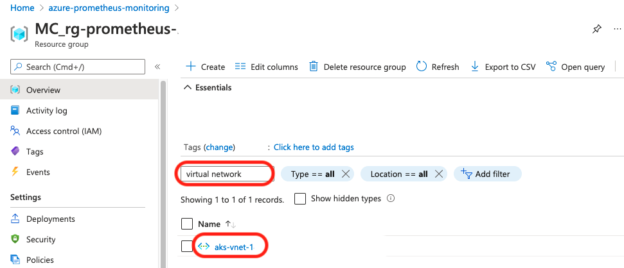Click the Deployments upload icon
Screen dimensions: 624x268
tap(15, 219)
